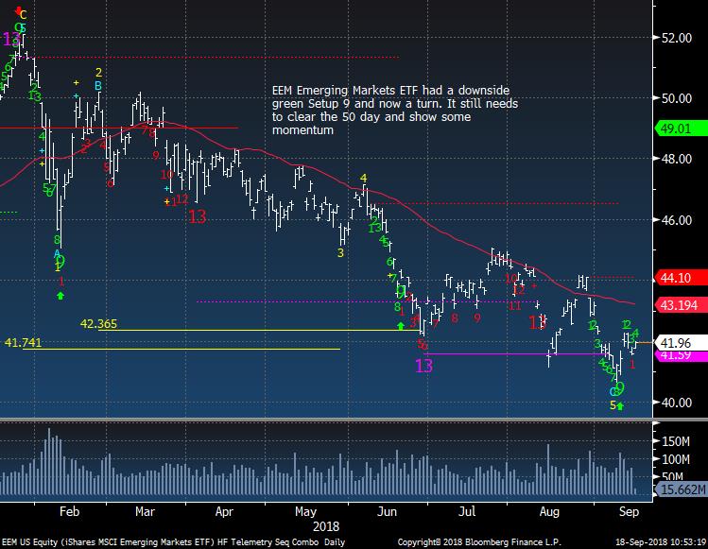Screen dimensions: 708x549
Task: Click the 18-Sep-2018 timestamp
Action: (661, 542)
